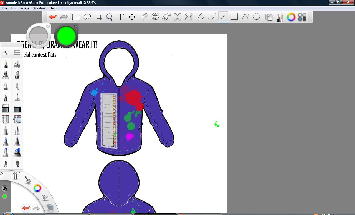Toggle horizontal symmetry (X) tool
Image resolution: width=355 pixels, height=215 pixels.
point(177,17)
